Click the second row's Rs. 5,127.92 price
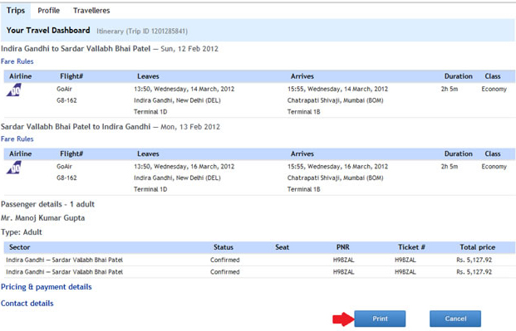Viewport: 516px width, 331px height. 474,272
